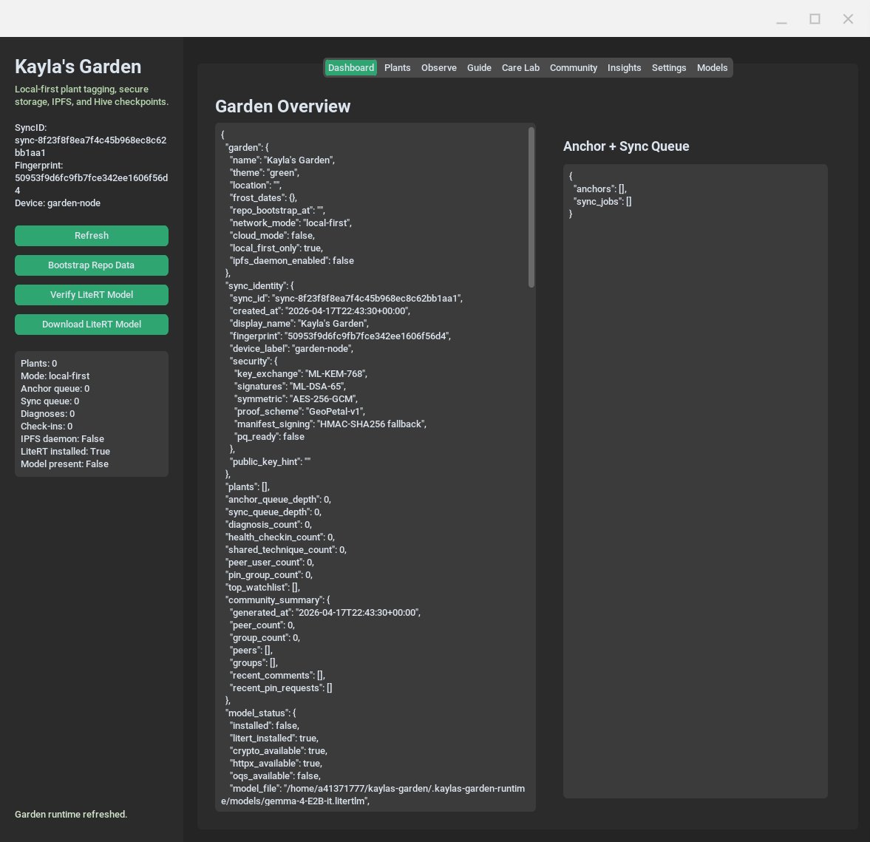
Task: Click the "model_file" path line
Action: tap(373, 795)
